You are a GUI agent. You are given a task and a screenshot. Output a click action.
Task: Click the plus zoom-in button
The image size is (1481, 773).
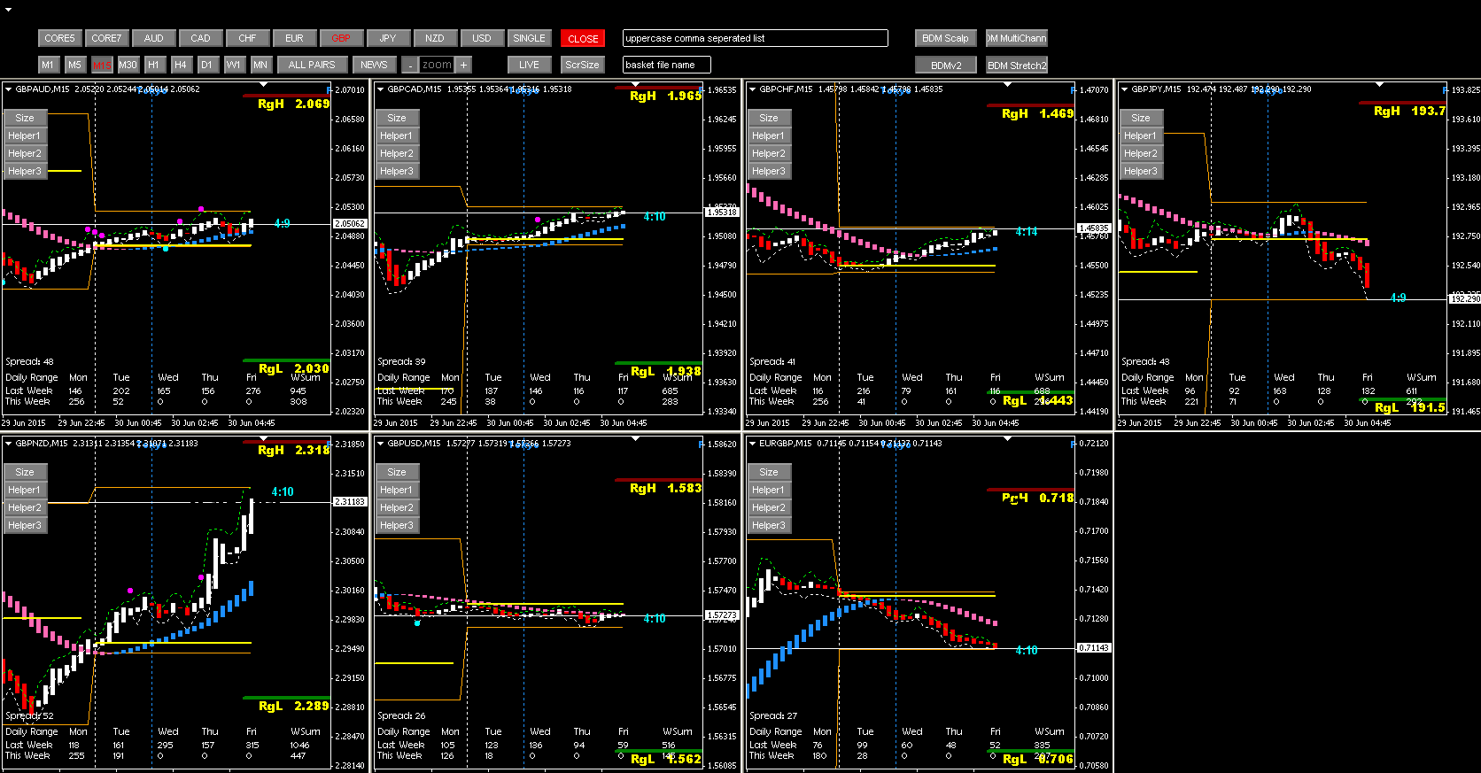click(x=463, y=65)
